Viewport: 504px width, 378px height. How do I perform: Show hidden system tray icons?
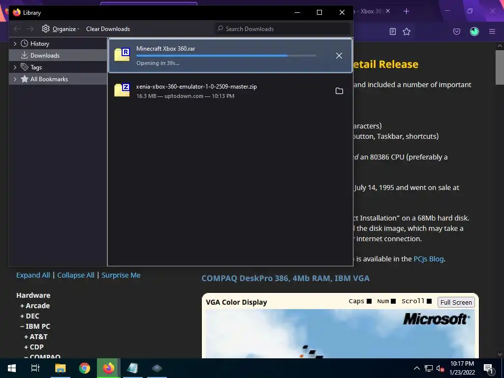coord(416,368)
